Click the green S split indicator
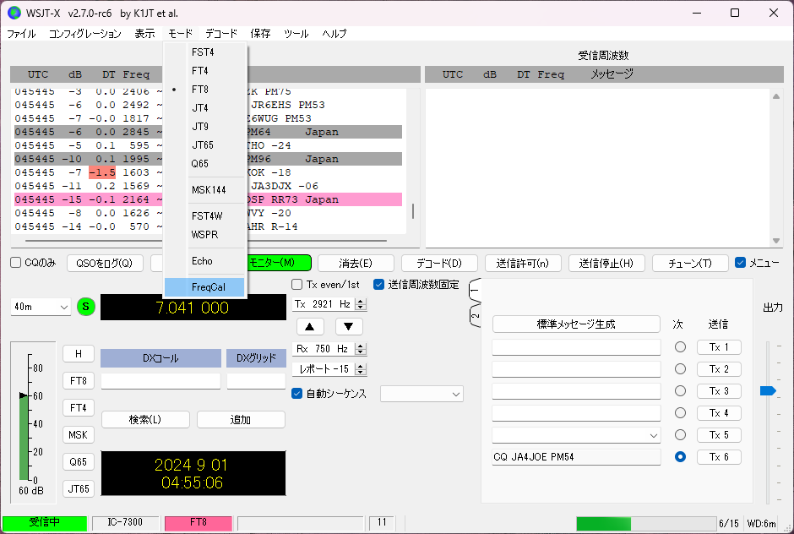 coord(86,307)
